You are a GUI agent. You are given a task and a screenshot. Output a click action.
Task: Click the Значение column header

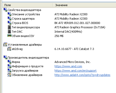tap(84, 5)
